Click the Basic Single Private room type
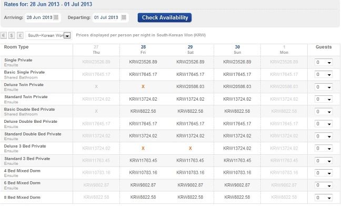Screen dimensions: 342x206 24,72
